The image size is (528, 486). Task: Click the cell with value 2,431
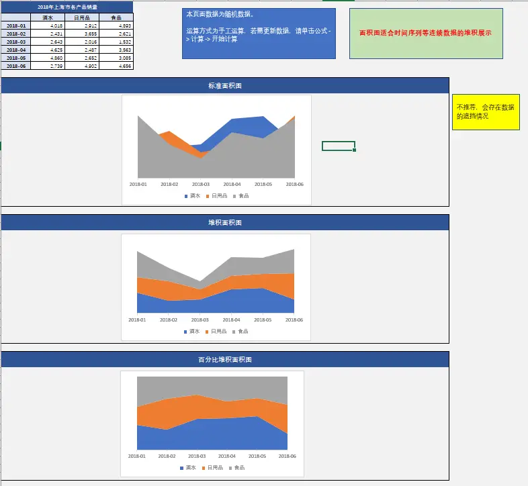[x=48, y=34]
